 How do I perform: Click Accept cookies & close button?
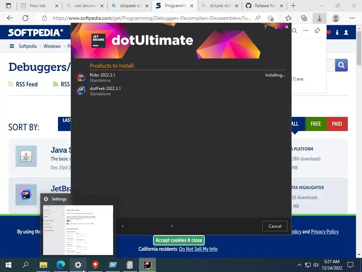179,240
